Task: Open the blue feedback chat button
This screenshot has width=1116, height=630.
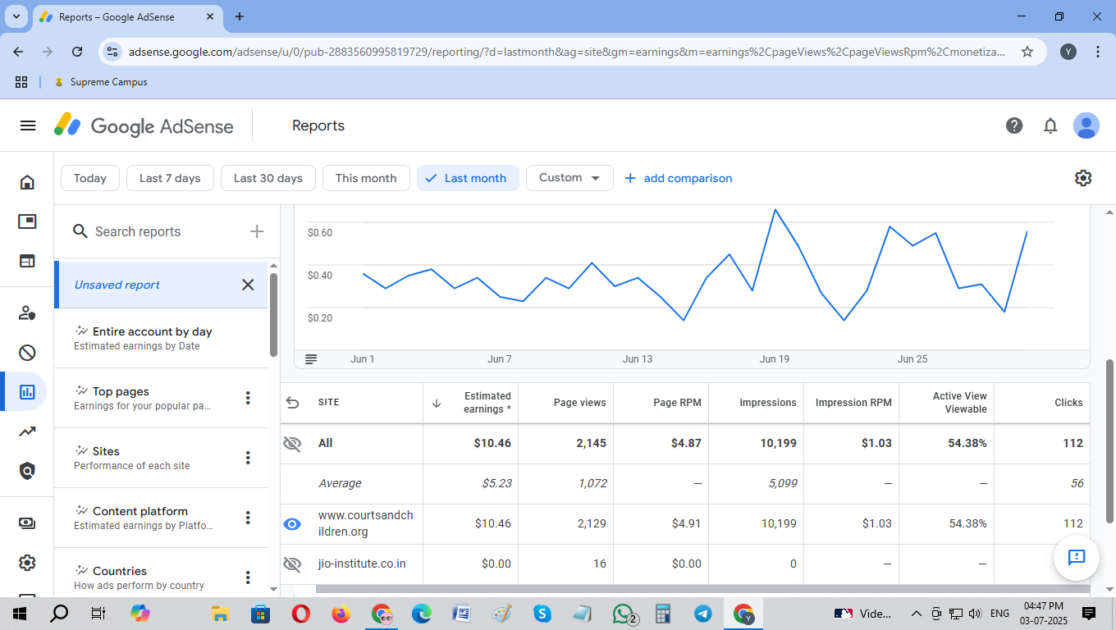Action: point(1077,558)
